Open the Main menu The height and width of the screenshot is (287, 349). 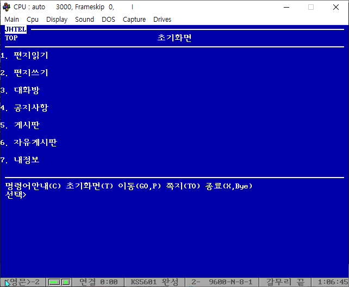[11, 19]
